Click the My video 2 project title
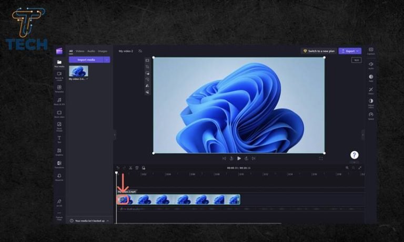The height and width of the screenshot is (242, 404). pos(126,51)
